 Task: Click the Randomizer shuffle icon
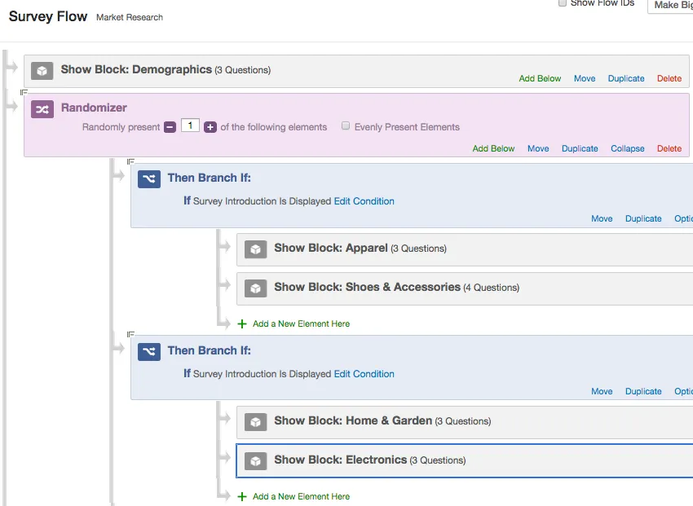click(x=42, y=108)
